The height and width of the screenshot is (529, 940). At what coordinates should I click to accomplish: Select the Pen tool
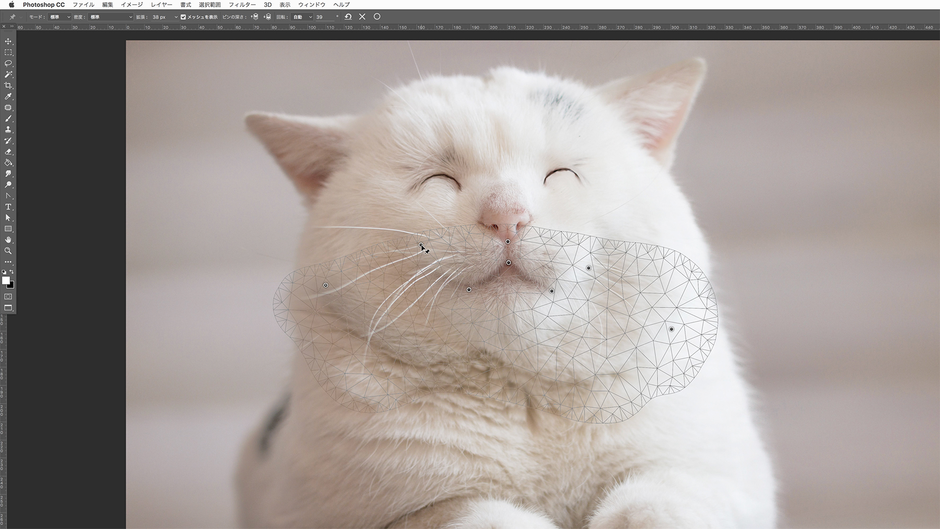pyautogui.click(x=8, y=196)
